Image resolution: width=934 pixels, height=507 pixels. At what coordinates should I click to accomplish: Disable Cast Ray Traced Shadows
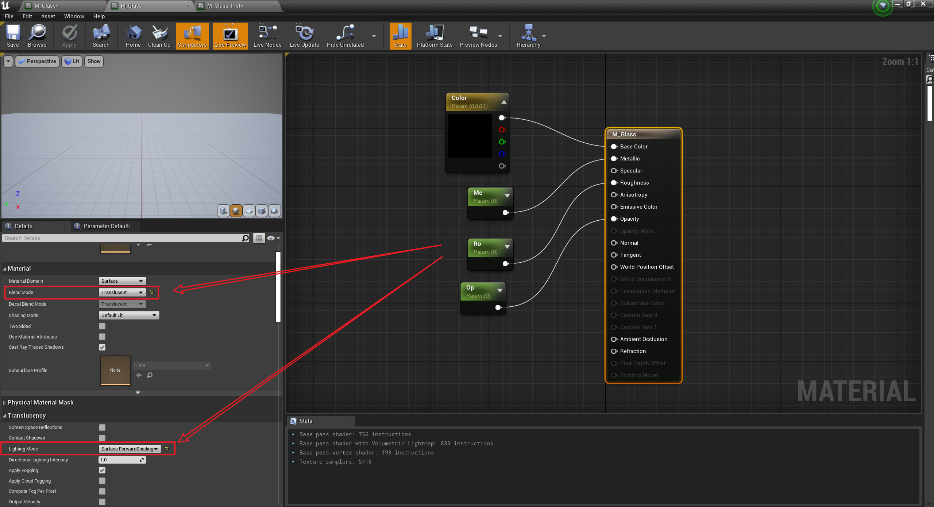click(x=102, y=347)
